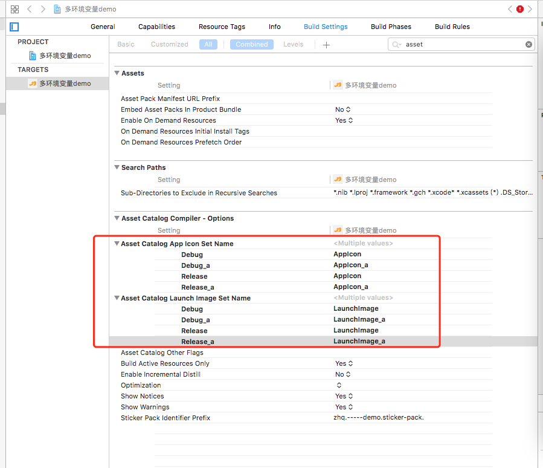The image size is (543, 468).
Task: Click AppIcon value for Debug configuration
Action: coord(347,254)
